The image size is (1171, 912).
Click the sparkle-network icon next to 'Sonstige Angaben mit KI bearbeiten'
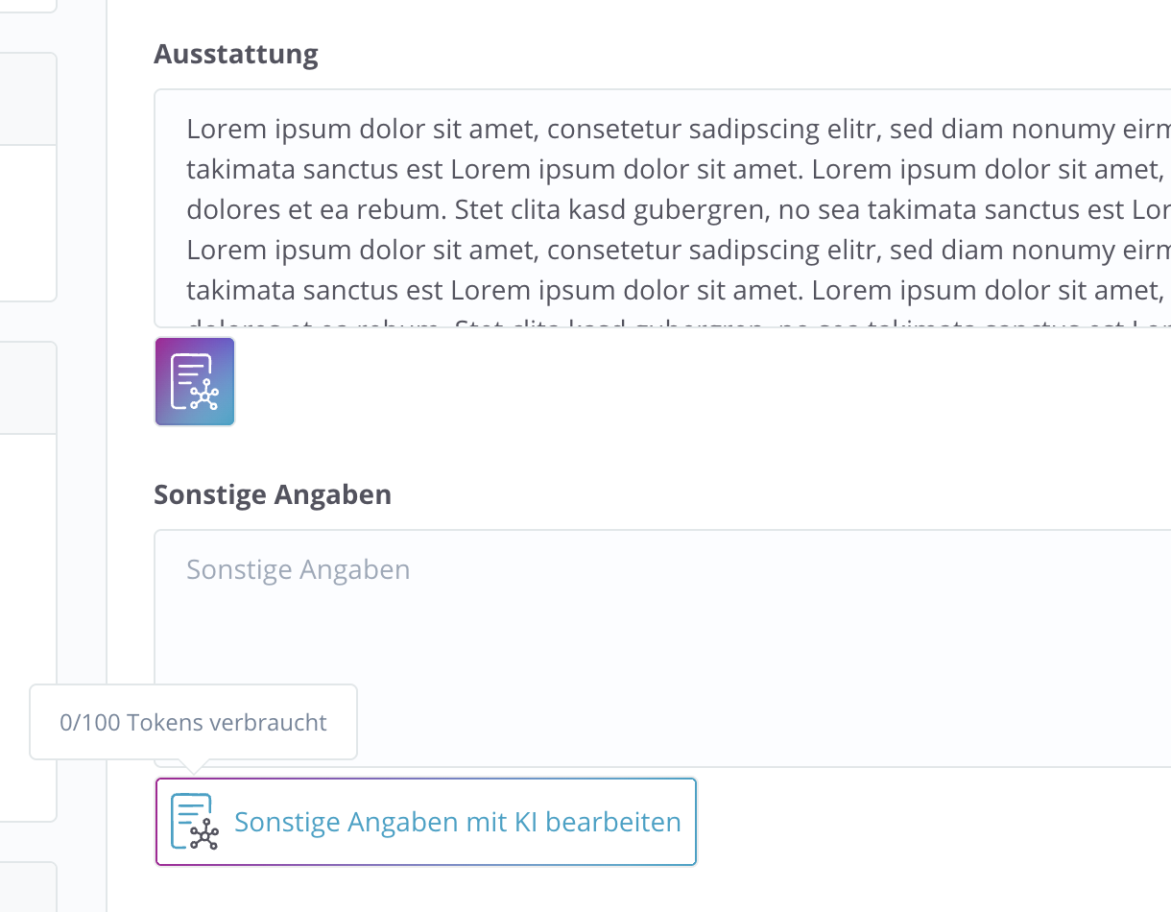pyautogui.click(x=195, y=824)
